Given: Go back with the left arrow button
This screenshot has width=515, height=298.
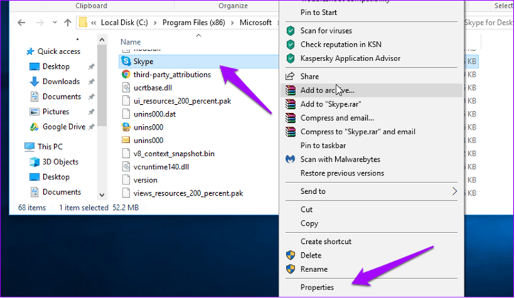Looking at the screenshot, I should 22,23.
